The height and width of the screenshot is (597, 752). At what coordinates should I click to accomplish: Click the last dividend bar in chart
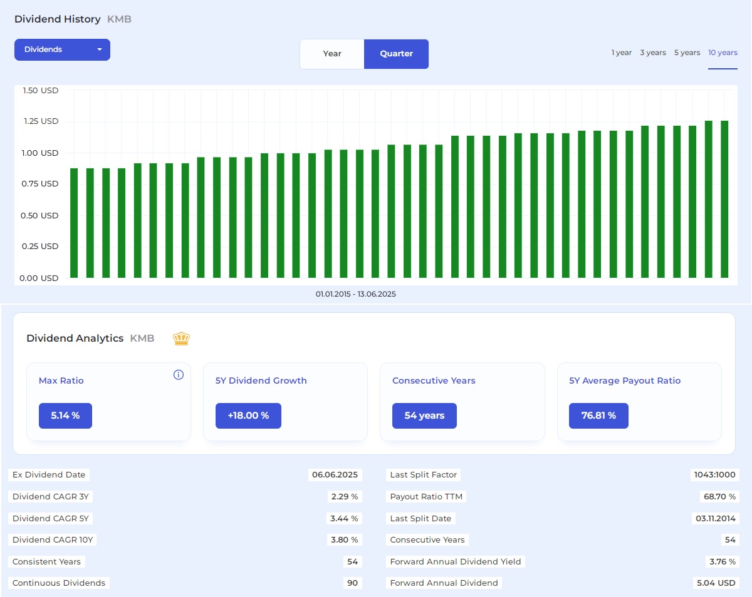tap(724, 199)
